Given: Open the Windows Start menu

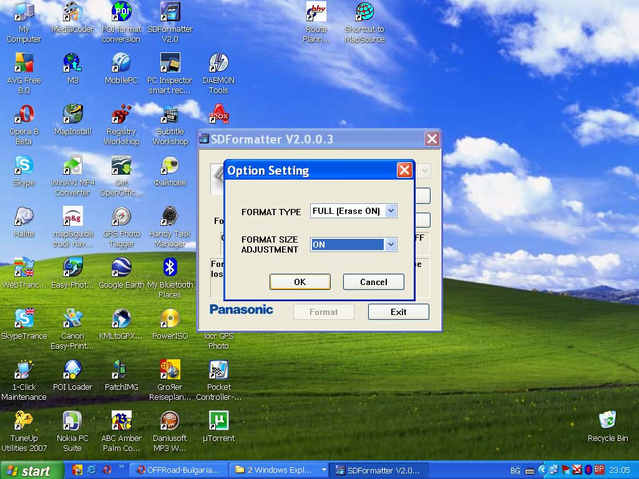Looking at the screenshot, I should click(32, 470).
